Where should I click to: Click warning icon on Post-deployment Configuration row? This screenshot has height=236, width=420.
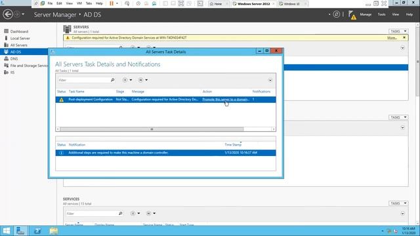61,100
